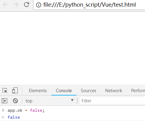Reload the test.html page
Image resolution: width=145 pixels, height=121 pixels.
coord(26,5)
